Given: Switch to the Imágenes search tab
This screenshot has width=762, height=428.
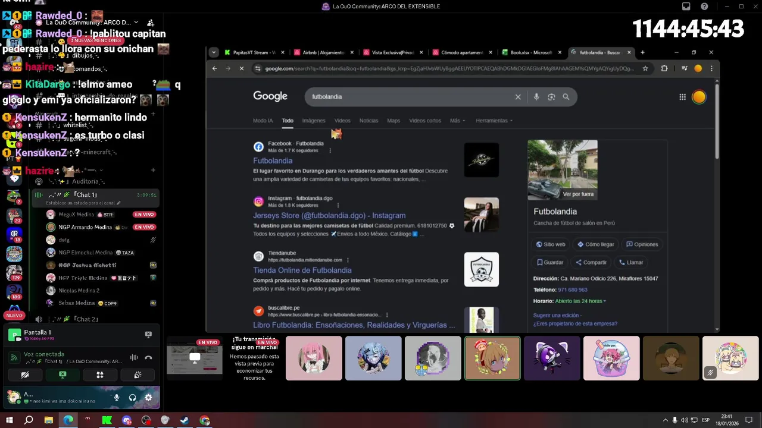Looking at the screenshot, I should (314, 121).
